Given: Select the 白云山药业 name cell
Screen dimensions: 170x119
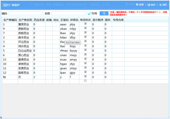Looking at the screenshot, I should [x=25, y=51].
